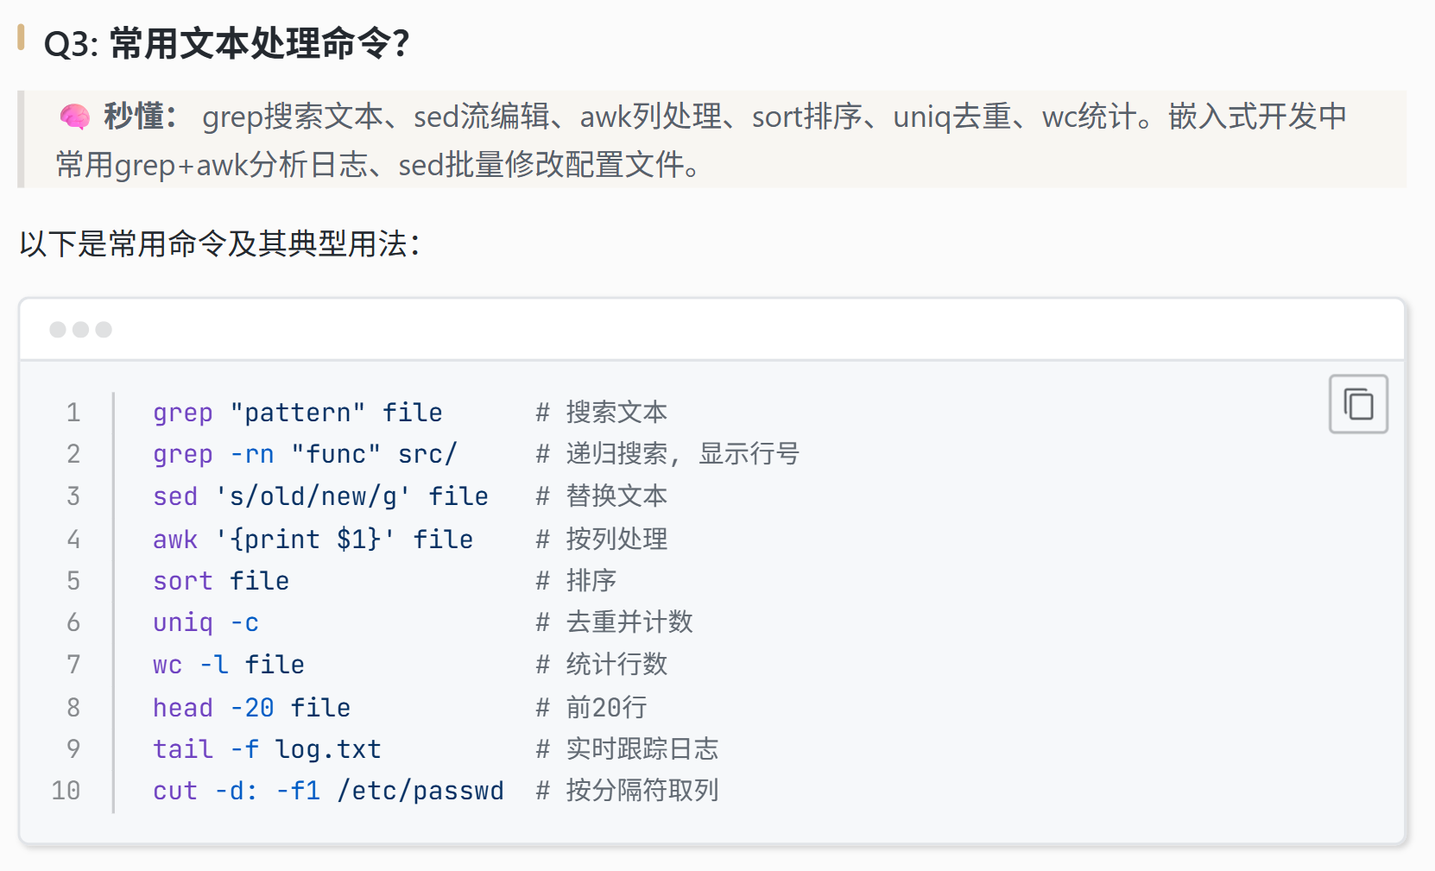Click the sort file command line
Screen dimensions: 1435x871
(x=221, y=581)
